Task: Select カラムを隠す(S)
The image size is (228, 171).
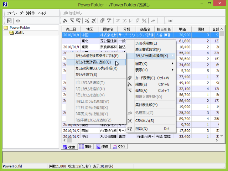Action: [96, 74]
